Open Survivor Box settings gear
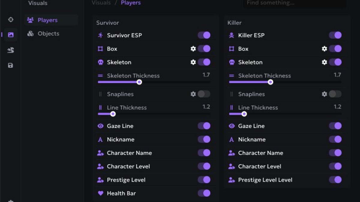 click(193, 49)
